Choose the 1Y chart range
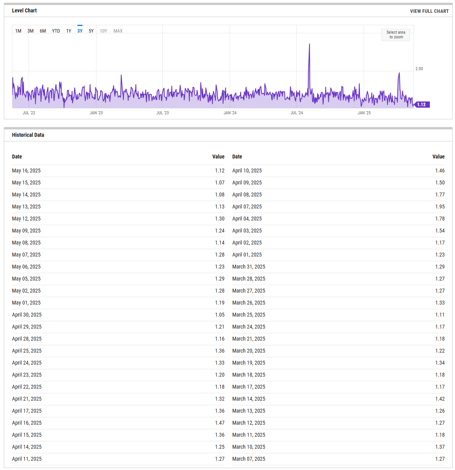The width and height of the screenshot is (455, 470). [x=69, y=31]
